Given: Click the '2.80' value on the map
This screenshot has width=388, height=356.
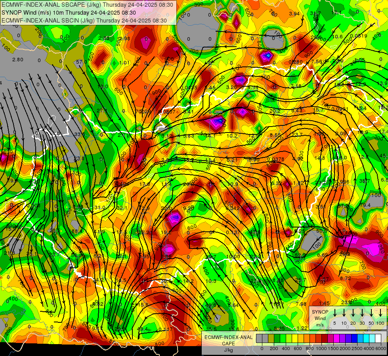Looking at the screenshot, I should (18, 60).
